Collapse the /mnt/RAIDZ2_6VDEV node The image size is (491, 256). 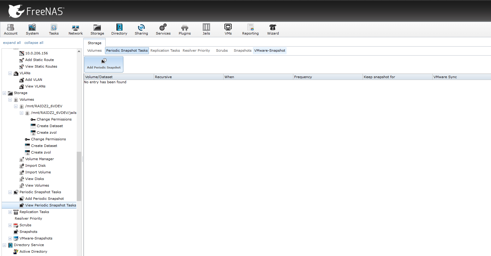[x=16, y=106]
